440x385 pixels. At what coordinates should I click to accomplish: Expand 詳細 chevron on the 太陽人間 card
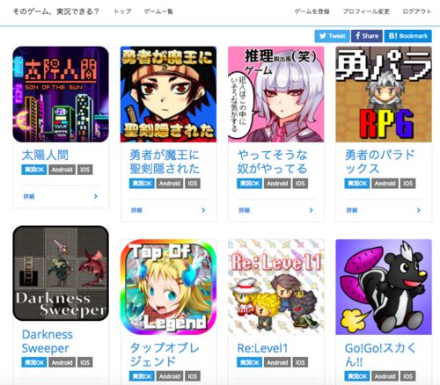95,196
